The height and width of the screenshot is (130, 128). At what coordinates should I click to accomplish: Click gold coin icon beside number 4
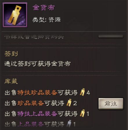pos(82,92)
